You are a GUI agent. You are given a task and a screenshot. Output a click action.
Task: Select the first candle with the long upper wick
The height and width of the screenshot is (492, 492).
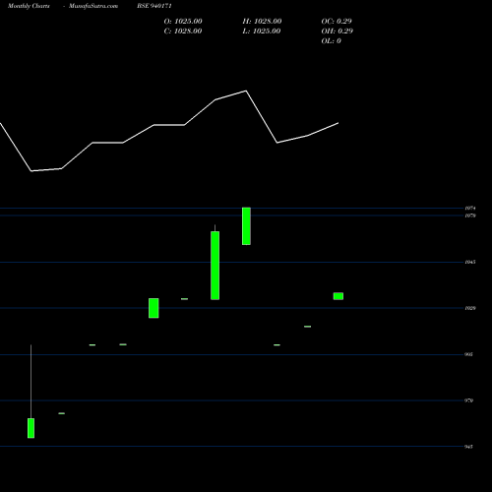31,428
